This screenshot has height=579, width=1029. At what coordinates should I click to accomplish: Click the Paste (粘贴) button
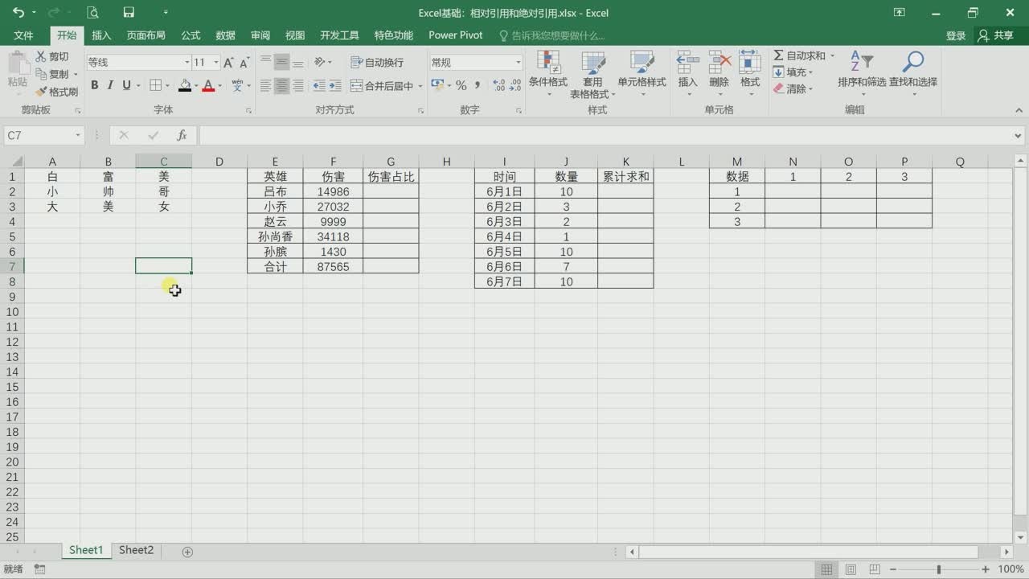17,71
